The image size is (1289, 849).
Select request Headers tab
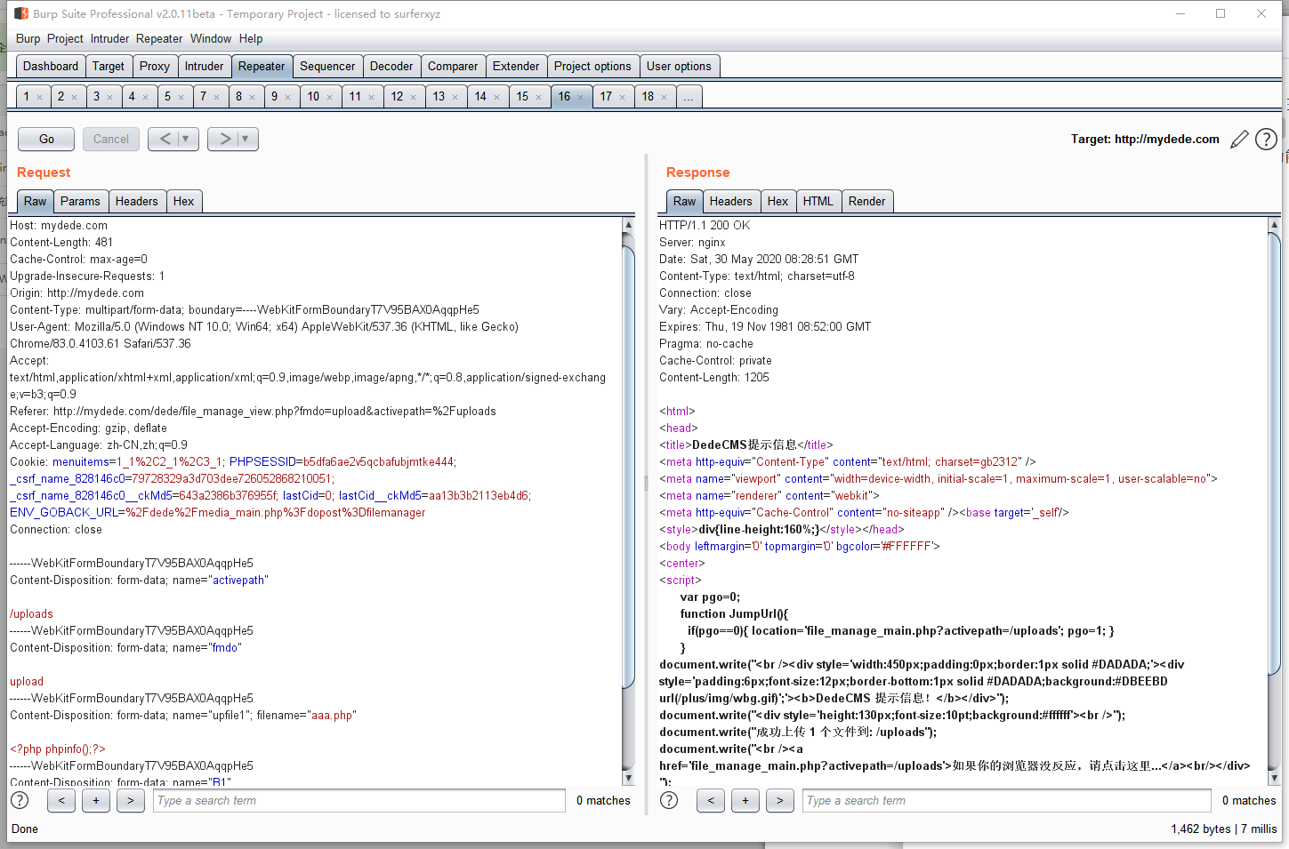[136, 201]
